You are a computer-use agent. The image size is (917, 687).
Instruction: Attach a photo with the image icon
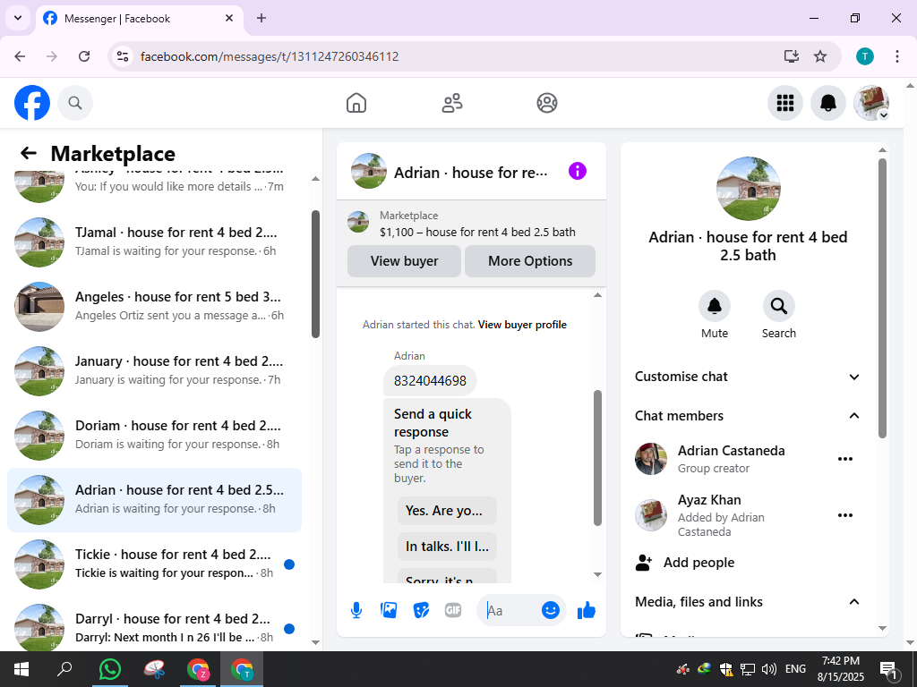(389, 610)
